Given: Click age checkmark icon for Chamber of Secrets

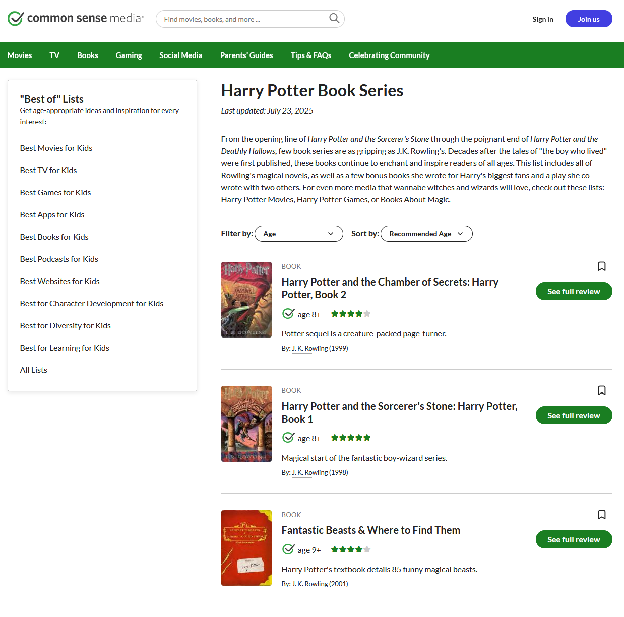Looking at the screenshot, I should pyautogui.click(x=288, y=314).
